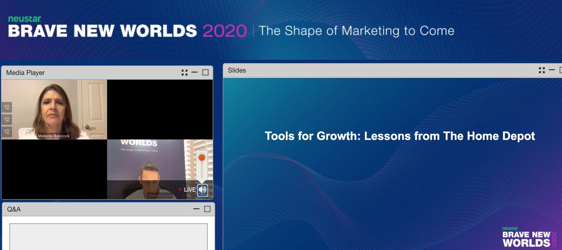This screenshot has height=250, width=562.
Task: Click the 'Dorean Kass' name label
Action: click(160, 196)
